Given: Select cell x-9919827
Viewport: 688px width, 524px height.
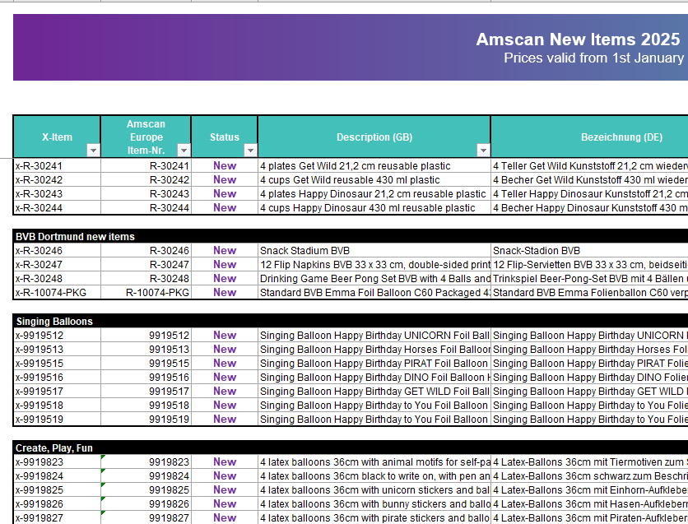Looking at the screenshot, I should [57, 518].
